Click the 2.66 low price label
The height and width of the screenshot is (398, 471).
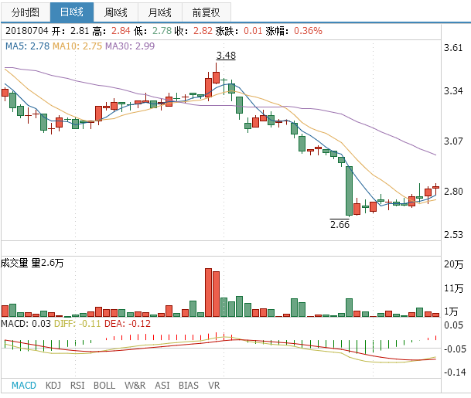(x=340, y=224)
